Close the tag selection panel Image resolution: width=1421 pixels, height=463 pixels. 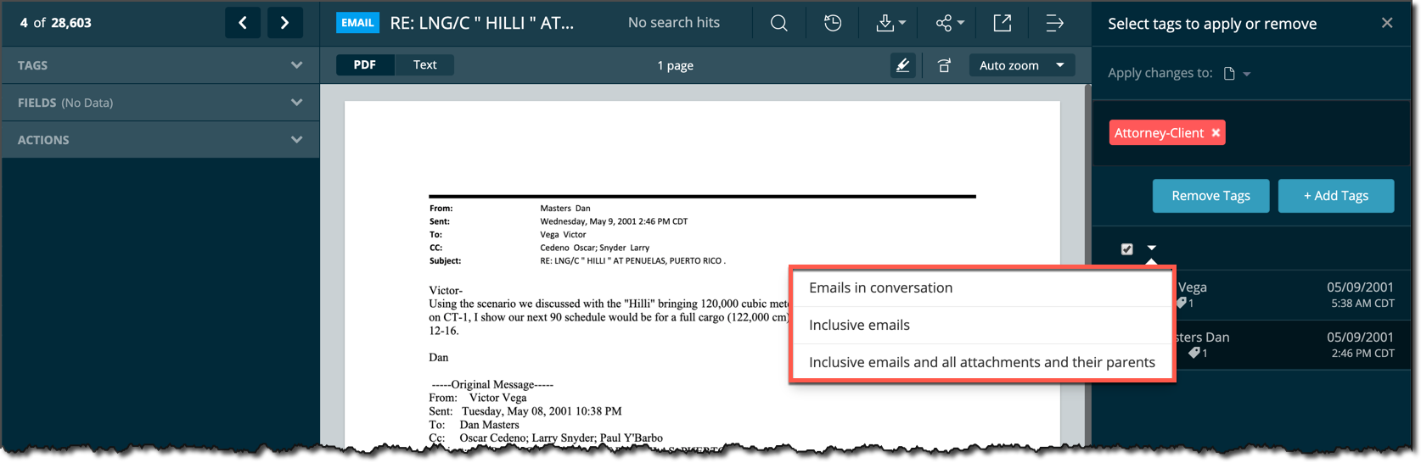point(1387,23)
